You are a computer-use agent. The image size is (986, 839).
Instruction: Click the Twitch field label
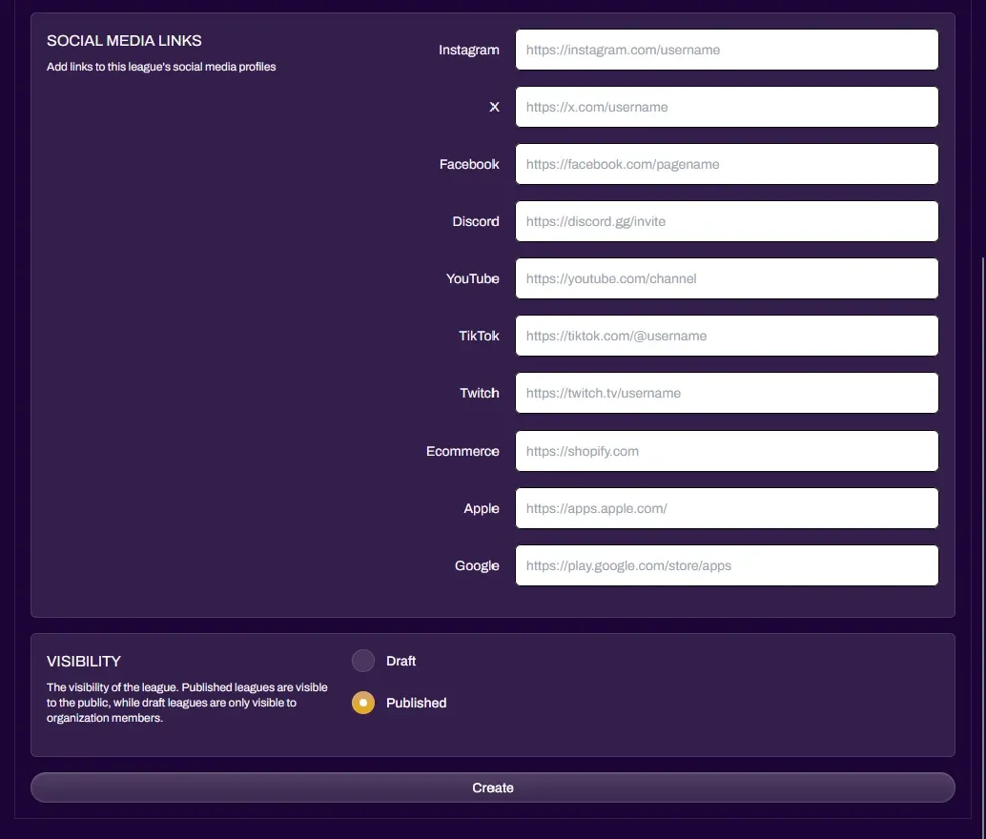pos(479,393)
